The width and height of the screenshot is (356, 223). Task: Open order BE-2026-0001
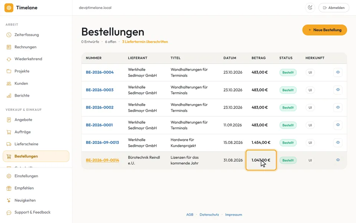pyautogui.click(x=99, y=125)
